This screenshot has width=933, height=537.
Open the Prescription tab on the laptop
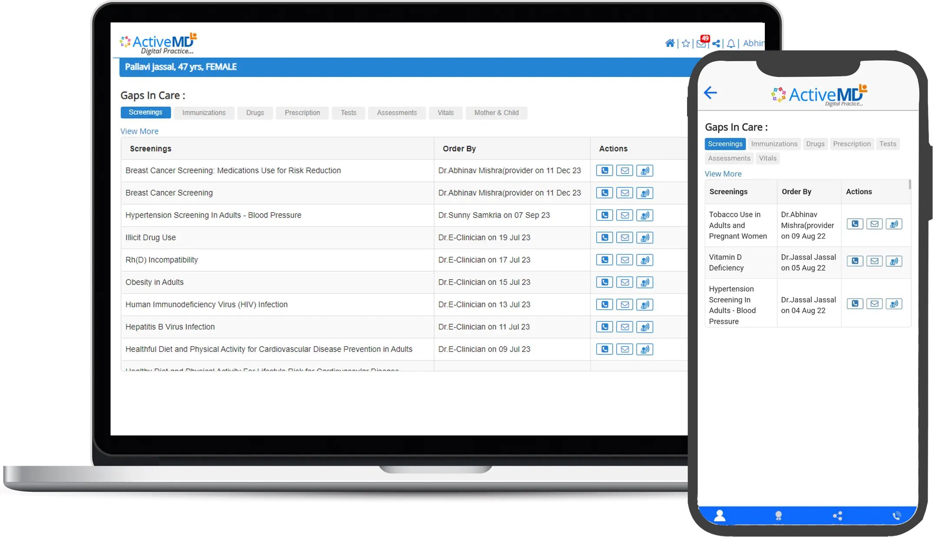pos(302,113)
